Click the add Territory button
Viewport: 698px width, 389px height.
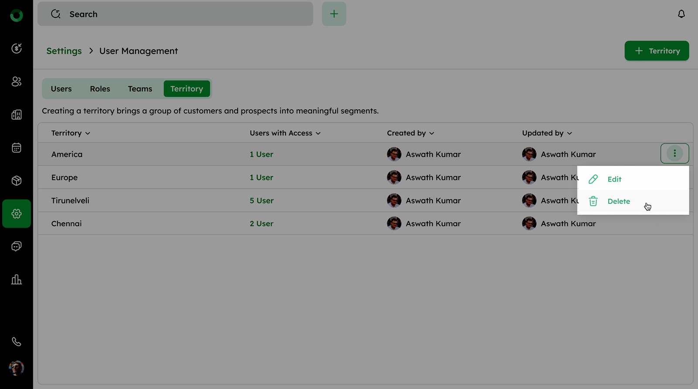tap(657, 51)
